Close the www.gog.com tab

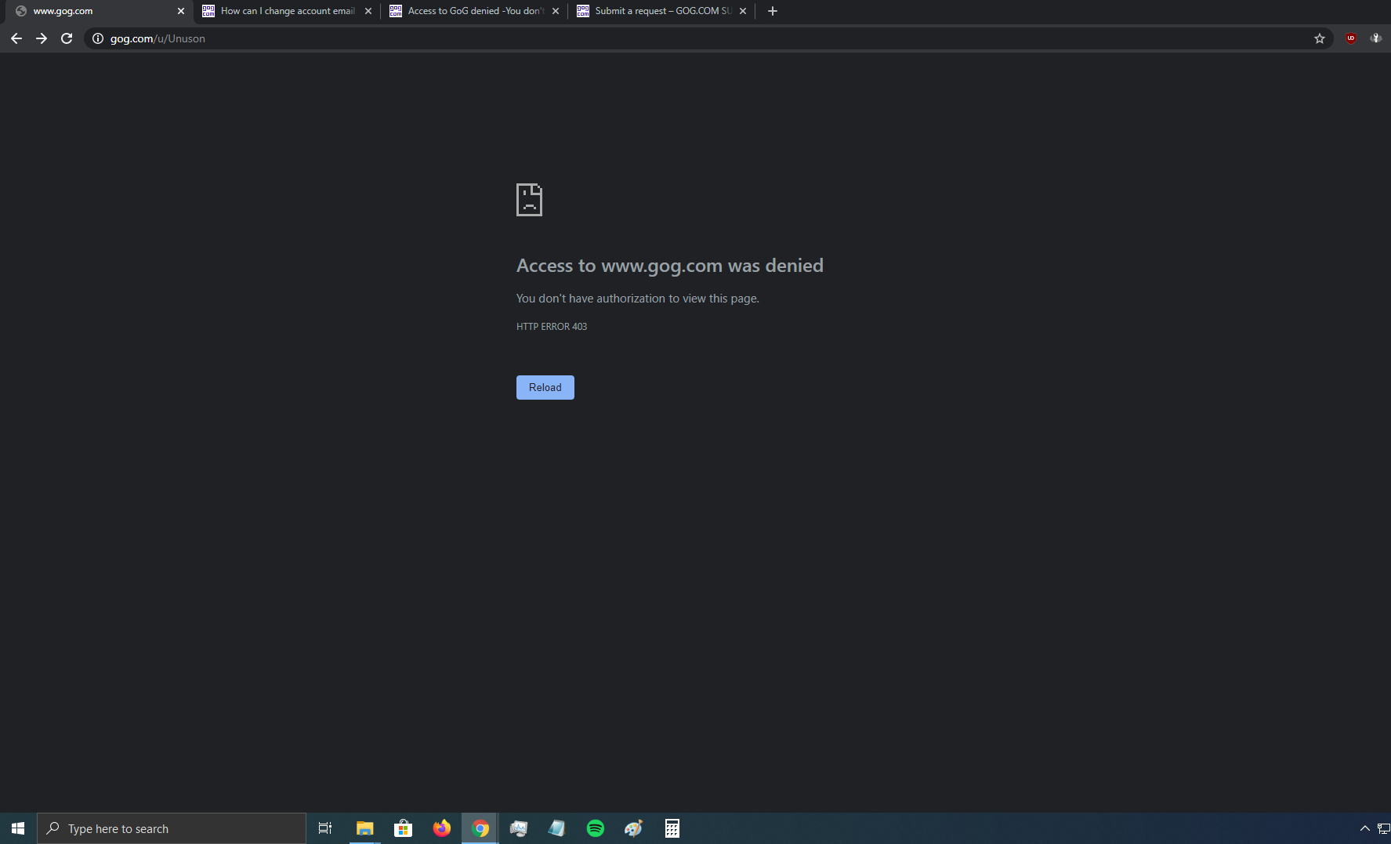181,11
